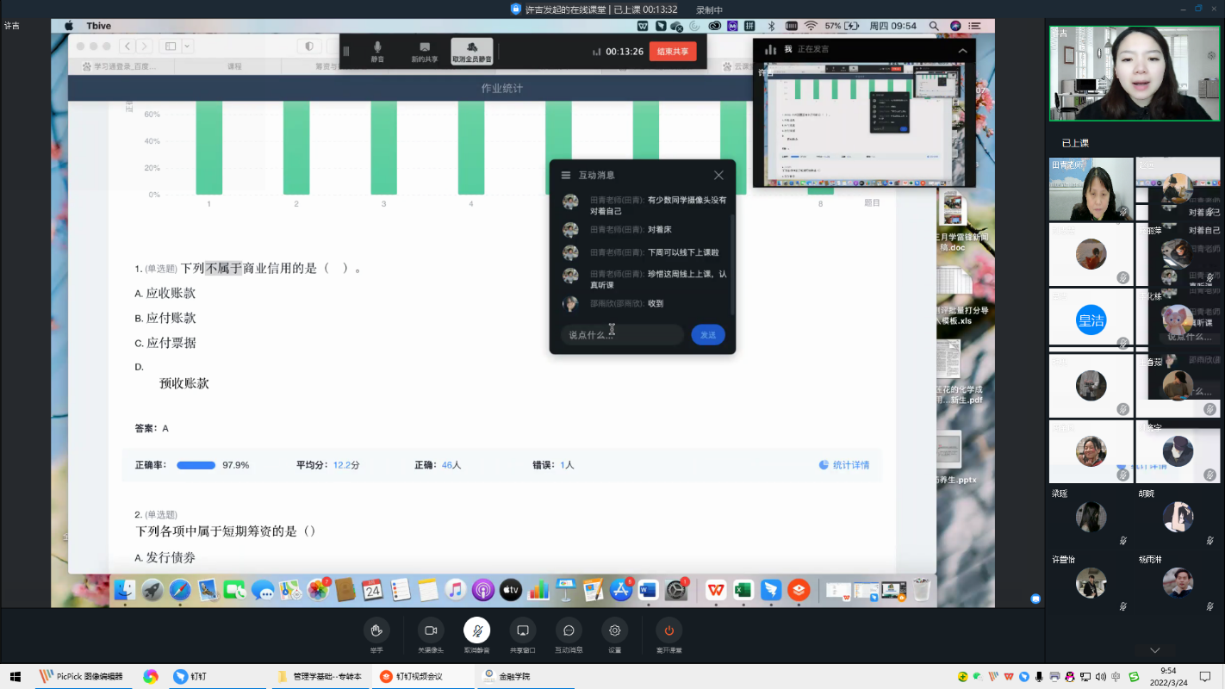Open the Bluetooth menu bar icon
1225x689 pixels.
[772, 26]
